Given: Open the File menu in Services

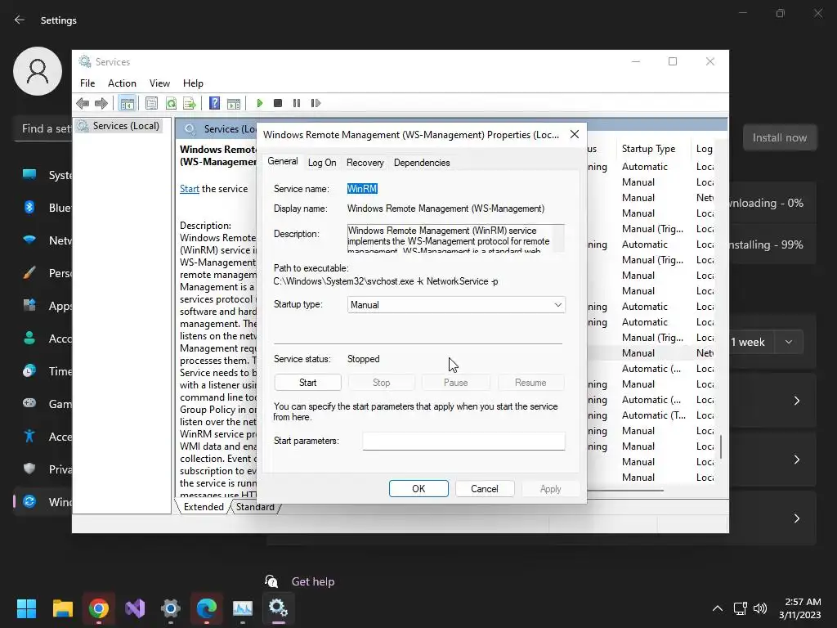Looking at the screenshot, I should (x=87, y=83).
